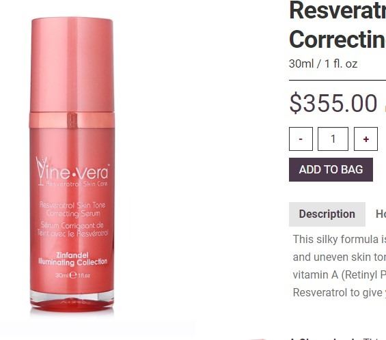This screenshot has width=386, height=340.
Task: Click the Zinfandel Illuminating Collection label on bottle
Action: tap(72, 259)
